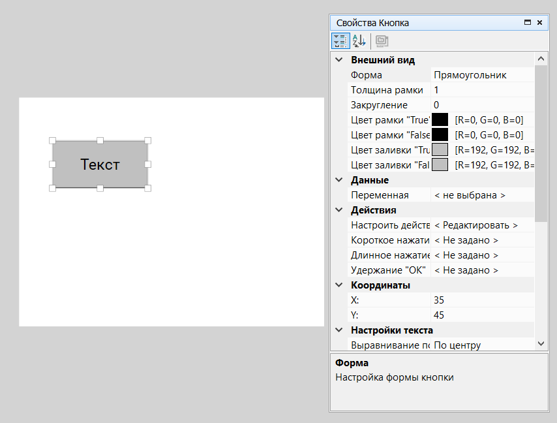Click the panel pin/maximize icon in title bar

click(528, 22)
